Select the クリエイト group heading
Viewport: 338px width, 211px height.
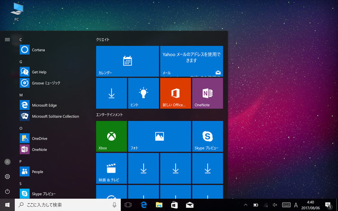pos(102,40)
